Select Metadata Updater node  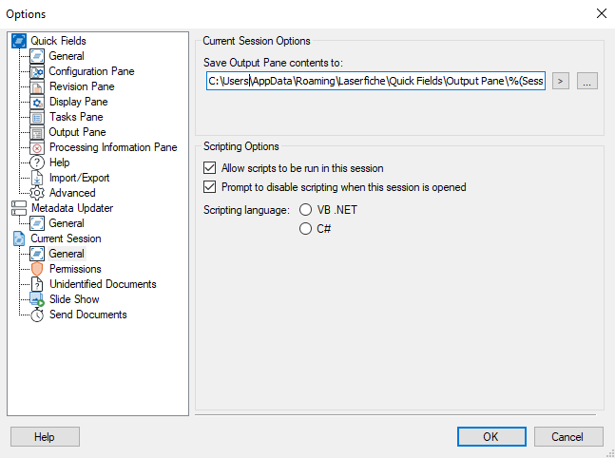point(72,208)
